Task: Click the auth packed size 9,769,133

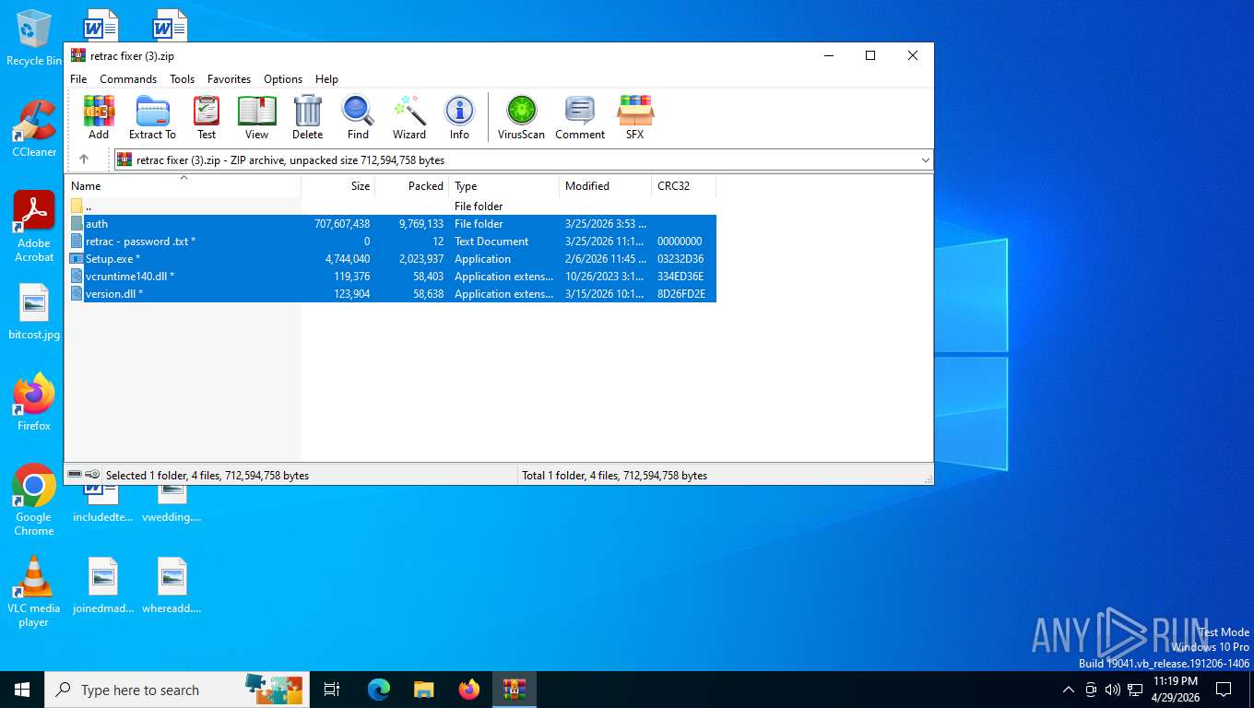Action: click(421, 224)
